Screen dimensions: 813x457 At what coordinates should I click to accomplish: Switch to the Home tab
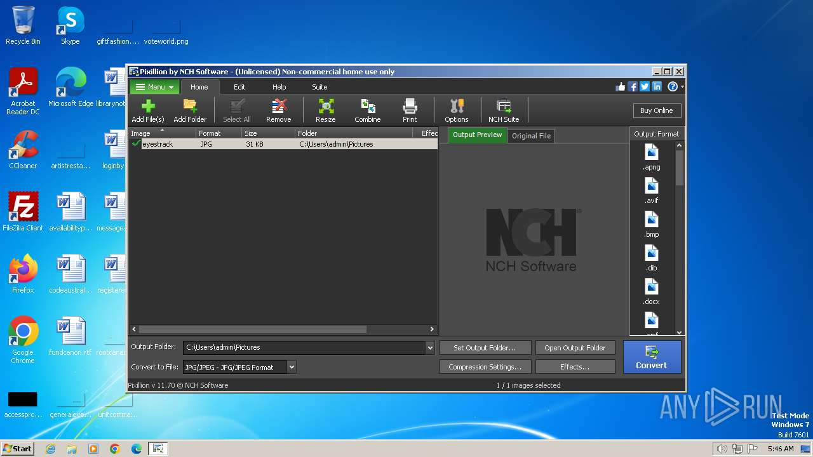pyautogui.click(x=199, y=87)
